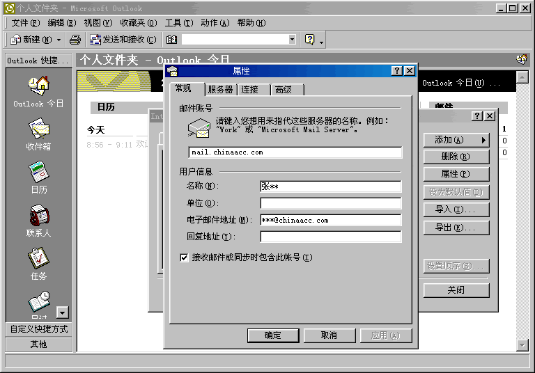Toggle include account when receiving mail checkbox
Screen dimensions: 535x373
184,257
